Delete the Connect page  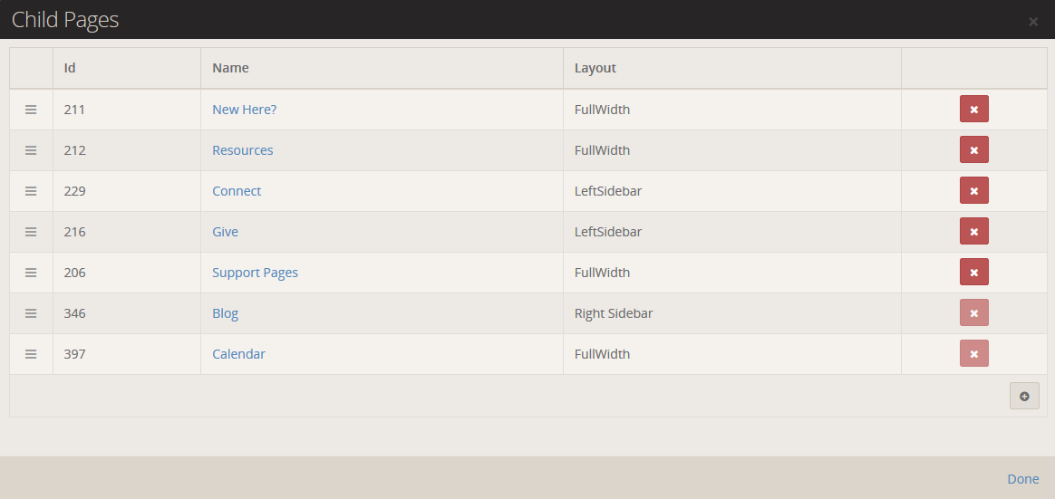(x=973, y=191)
